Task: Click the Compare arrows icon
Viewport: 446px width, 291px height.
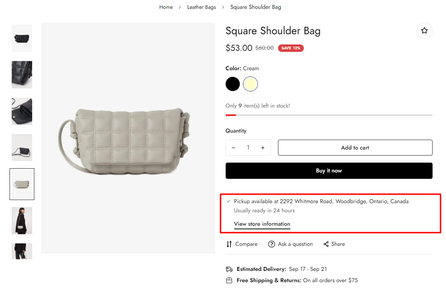Action: [229, 244]
